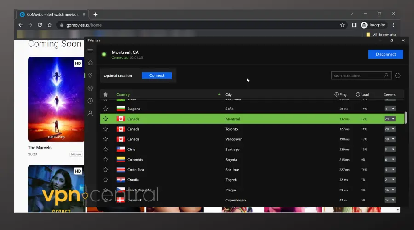The width and height of the screenshot is (414, 230).
Task: Sort by the Country column header
Action: pyautogui.click(x=123, y=95)
